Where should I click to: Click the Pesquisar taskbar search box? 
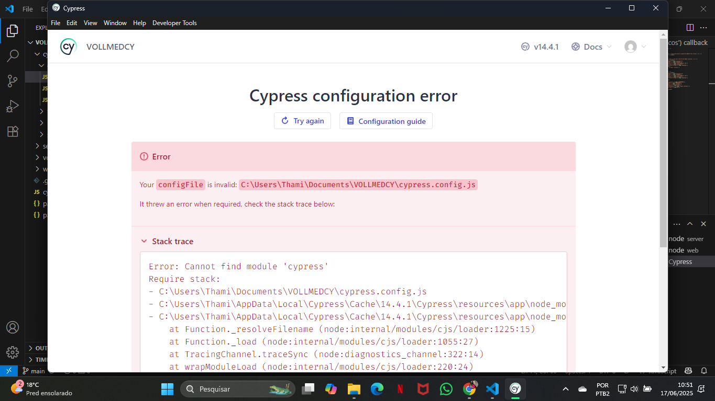pyautogui.click(x=238, y=389)
